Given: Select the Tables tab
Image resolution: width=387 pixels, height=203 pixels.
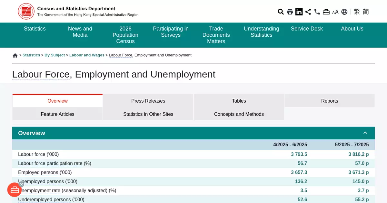Looking at the screenshot, I should coord(239,101).
